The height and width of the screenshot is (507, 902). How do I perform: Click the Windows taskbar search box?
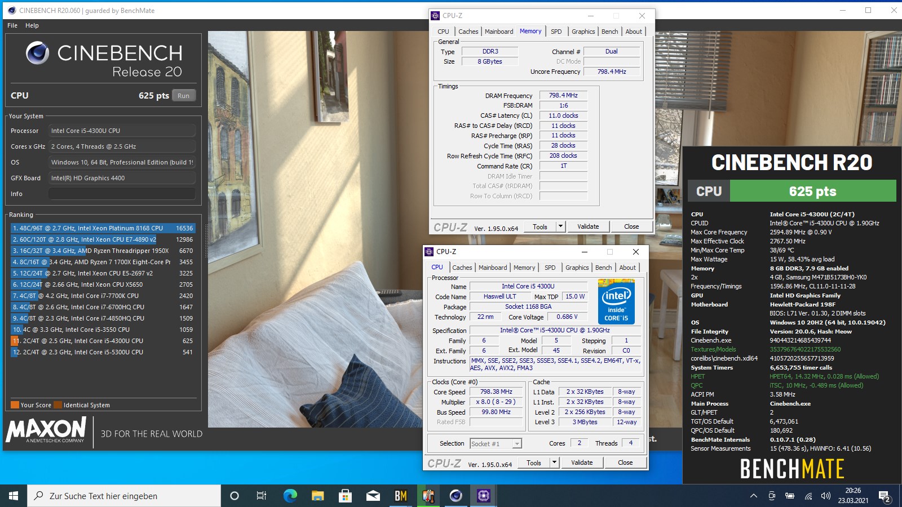pos(124,496)
